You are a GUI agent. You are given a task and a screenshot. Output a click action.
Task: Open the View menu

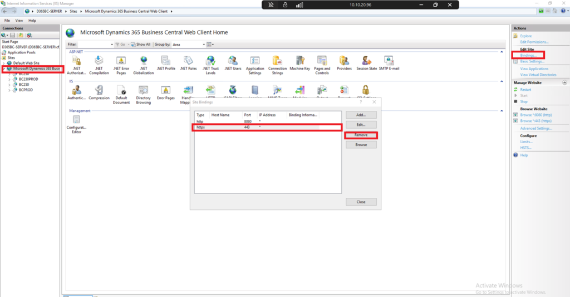click(19, 21)
